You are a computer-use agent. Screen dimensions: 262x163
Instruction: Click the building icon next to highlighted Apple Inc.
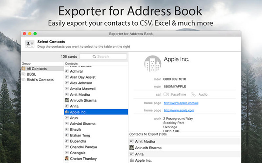point(67,112)
